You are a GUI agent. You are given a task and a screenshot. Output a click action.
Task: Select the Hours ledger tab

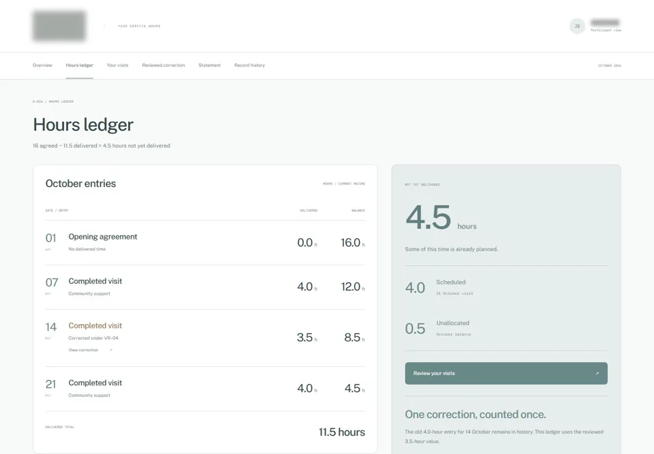[79, 65]
